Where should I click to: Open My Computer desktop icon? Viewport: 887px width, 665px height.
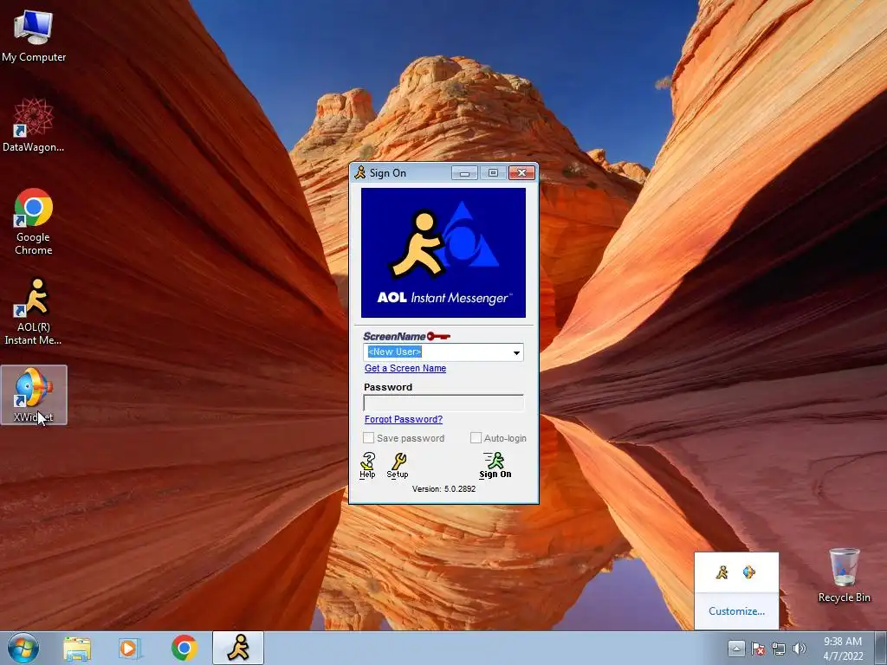[x=34, y=35]
